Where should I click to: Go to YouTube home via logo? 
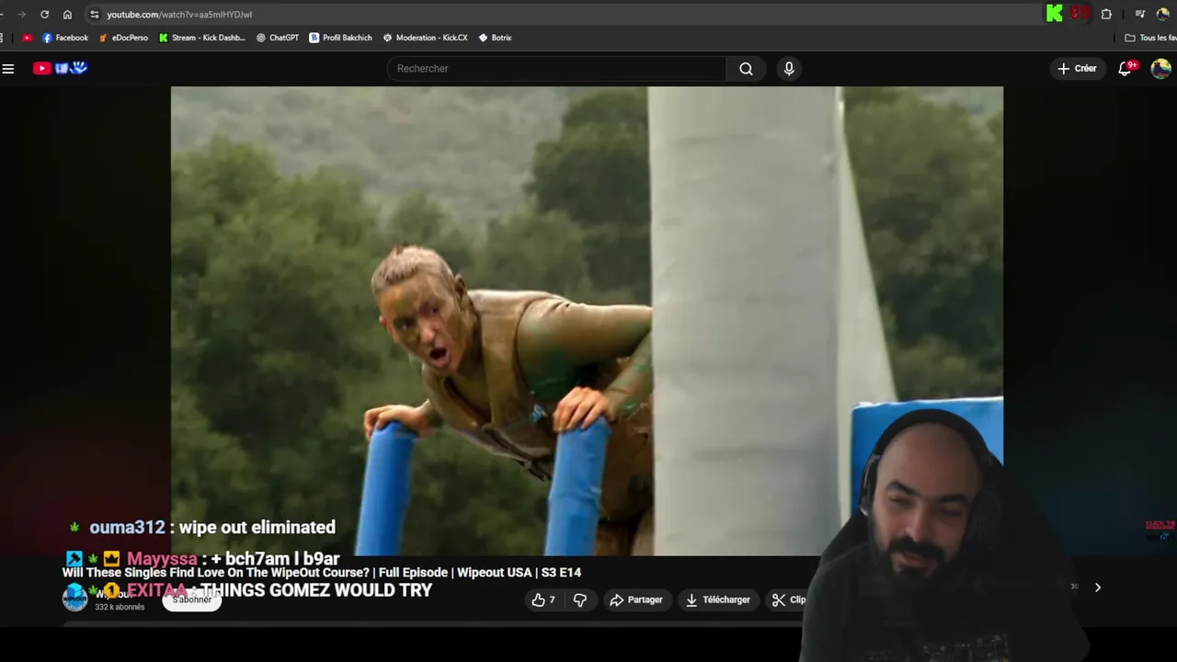(61, 68)
